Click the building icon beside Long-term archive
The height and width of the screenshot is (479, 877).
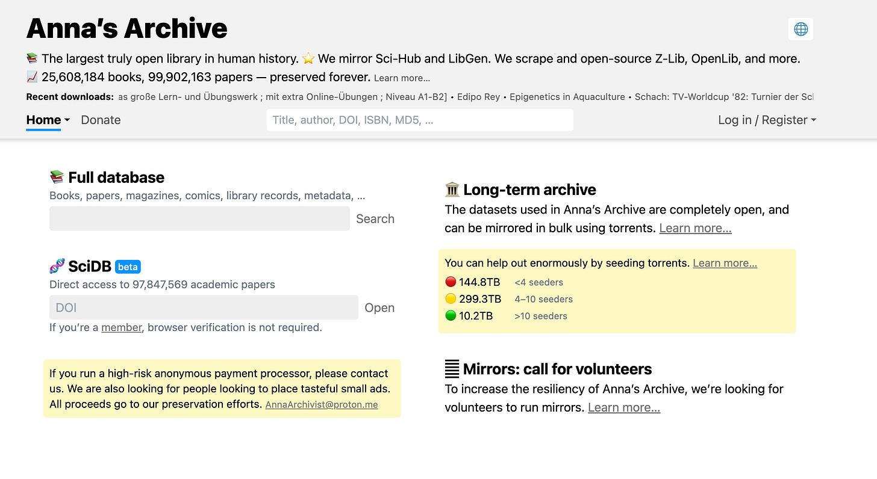tap(452, 190)
